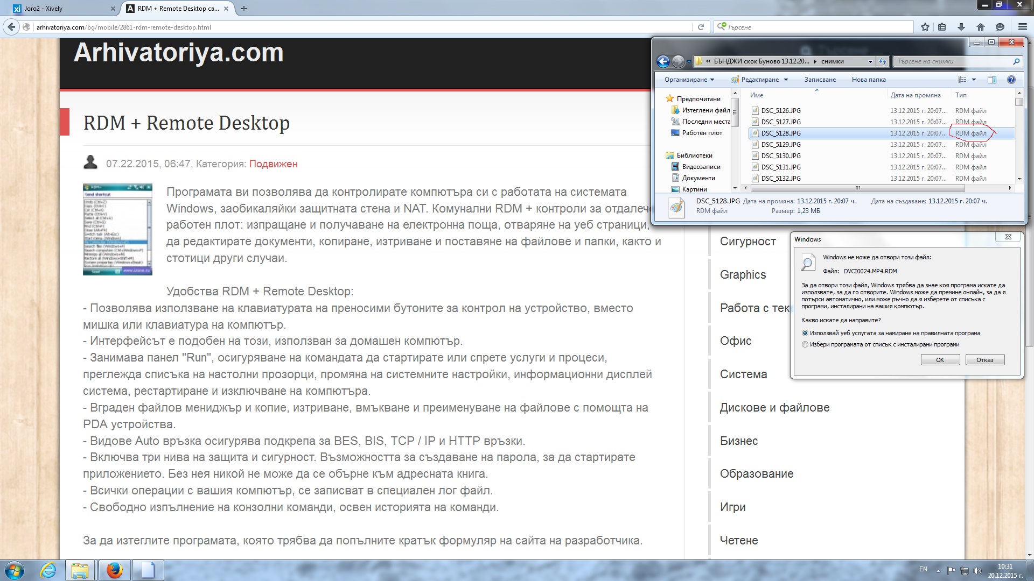This screenshot has height=581, width=1034.
Task: Select file DSC_5130.JPG in list
Action: pos(780,156)
